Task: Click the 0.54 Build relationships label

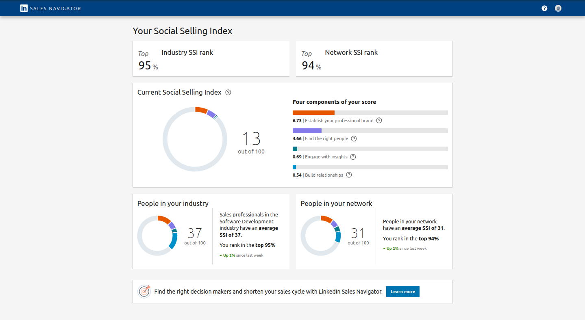Action: [318, 175]
